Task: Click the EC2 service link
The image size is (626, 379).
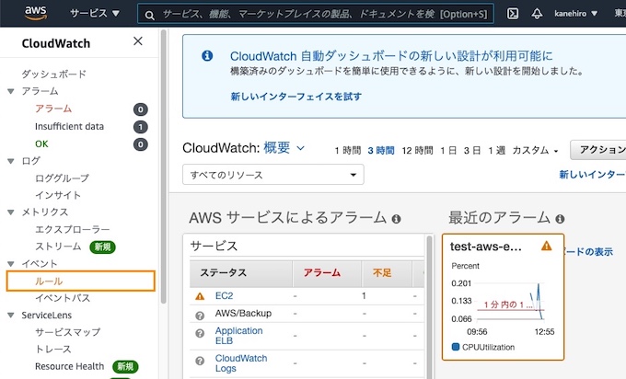Action: point(224,295)
